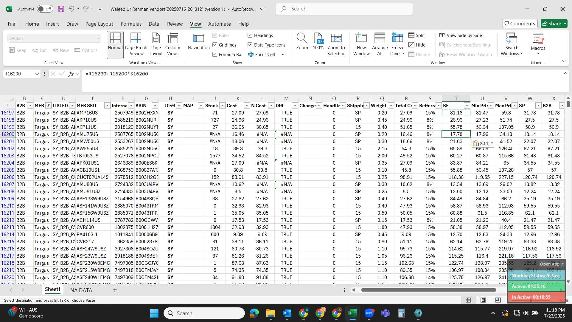572x322 pixels.
Task: Open Switch Windows menu
Action: tap(512, 45)
